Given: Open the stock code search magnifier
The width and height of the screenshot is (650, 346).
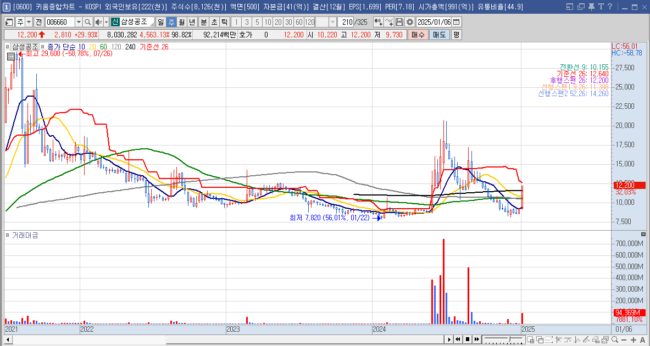Looking at the screenshot, I should pyautogui.click(x=87, y=22).
